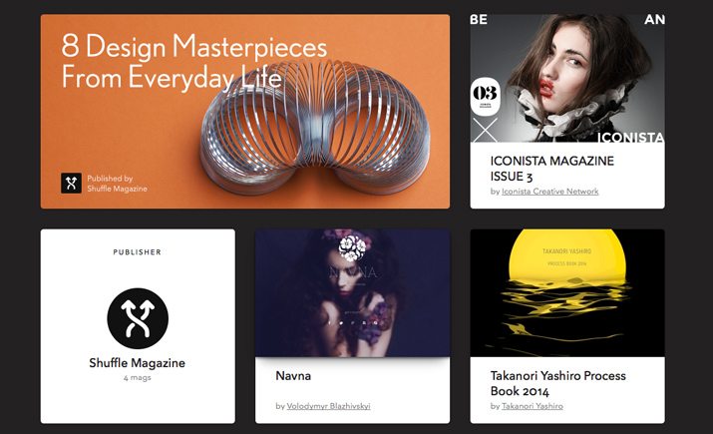The width and height of the screenshot is (713, 434).
Task: Open the 8 Design Masterpieces headline
Action: 194,62
